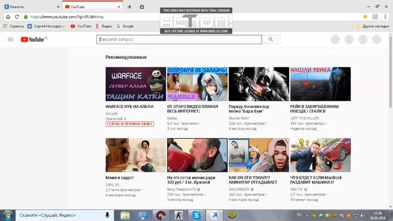Close the YouTube tab
Viewport: 393px width, 221px height.
(x=119, y=7)
